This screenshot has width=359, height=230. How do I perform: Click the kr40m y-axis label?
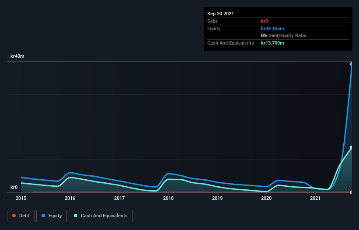pos(17,56)
